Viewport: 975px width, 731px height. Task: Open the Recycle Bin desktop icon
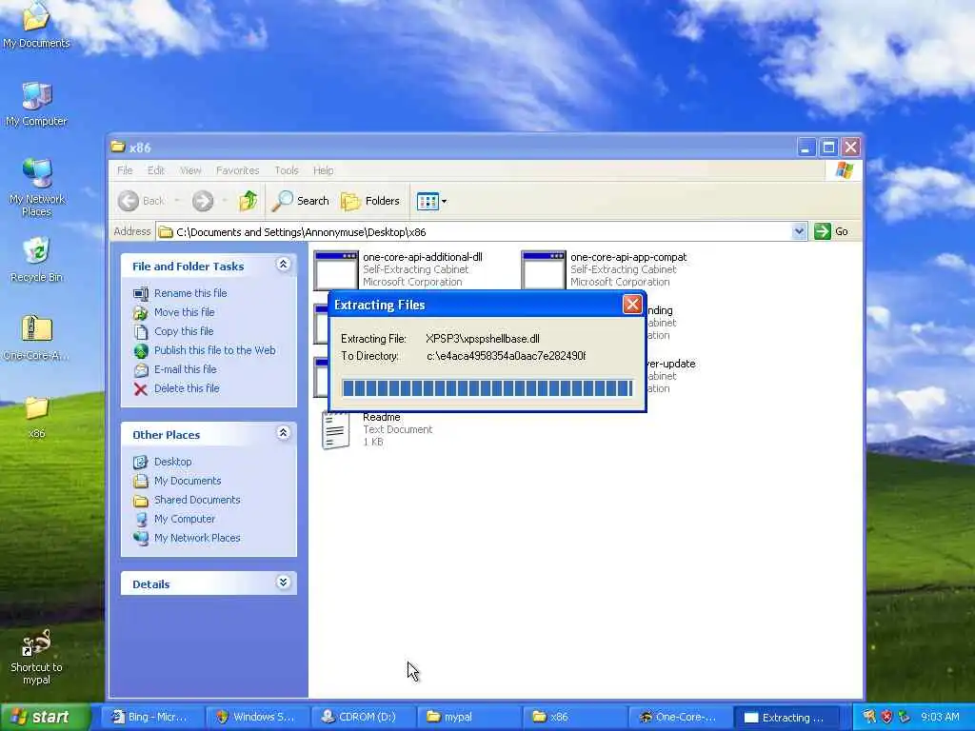pyautogui.click(x=37, y=259)
